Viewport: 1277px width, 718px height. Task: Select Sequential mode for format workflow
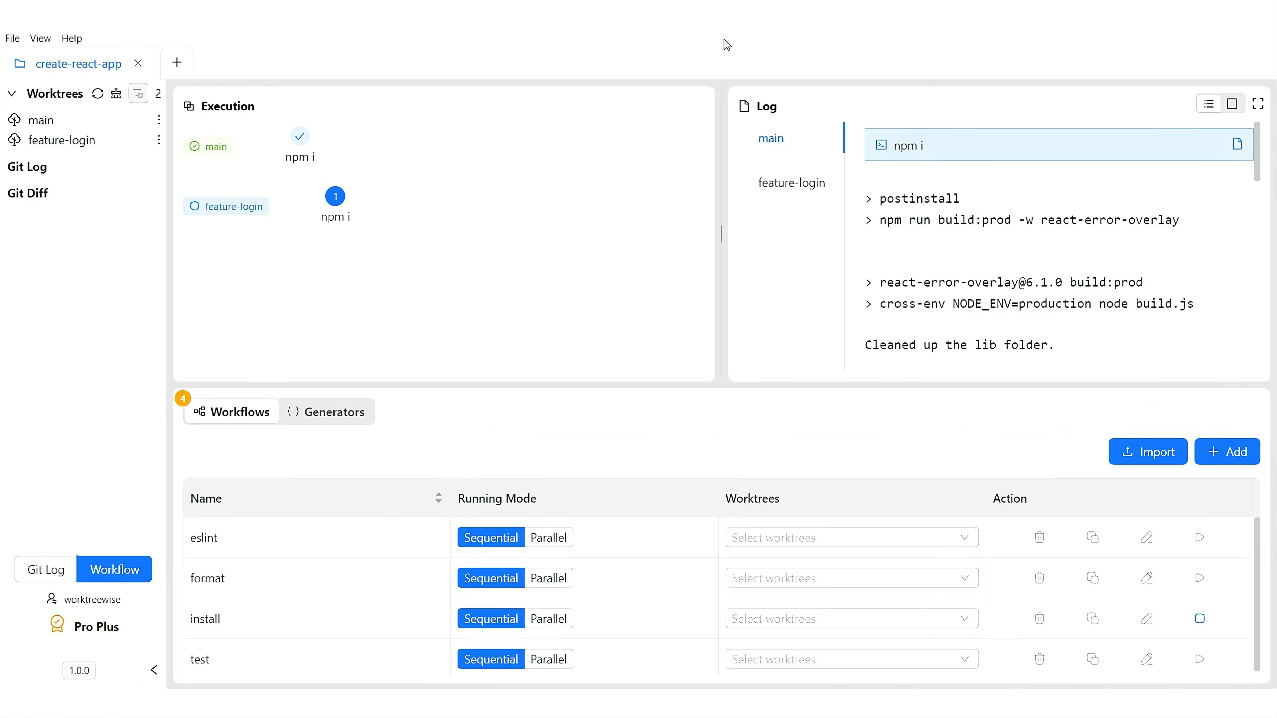coord(490,578)
